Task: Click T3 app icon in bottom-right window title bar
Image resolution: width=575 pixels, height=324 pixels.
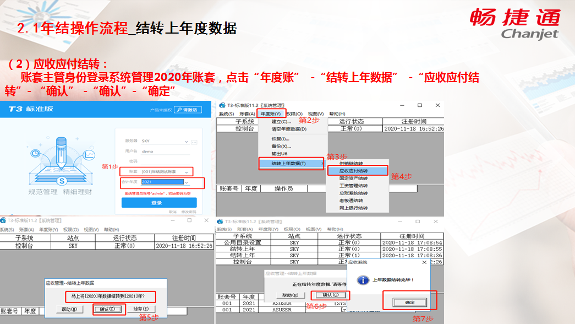Action: coord(220,222)
